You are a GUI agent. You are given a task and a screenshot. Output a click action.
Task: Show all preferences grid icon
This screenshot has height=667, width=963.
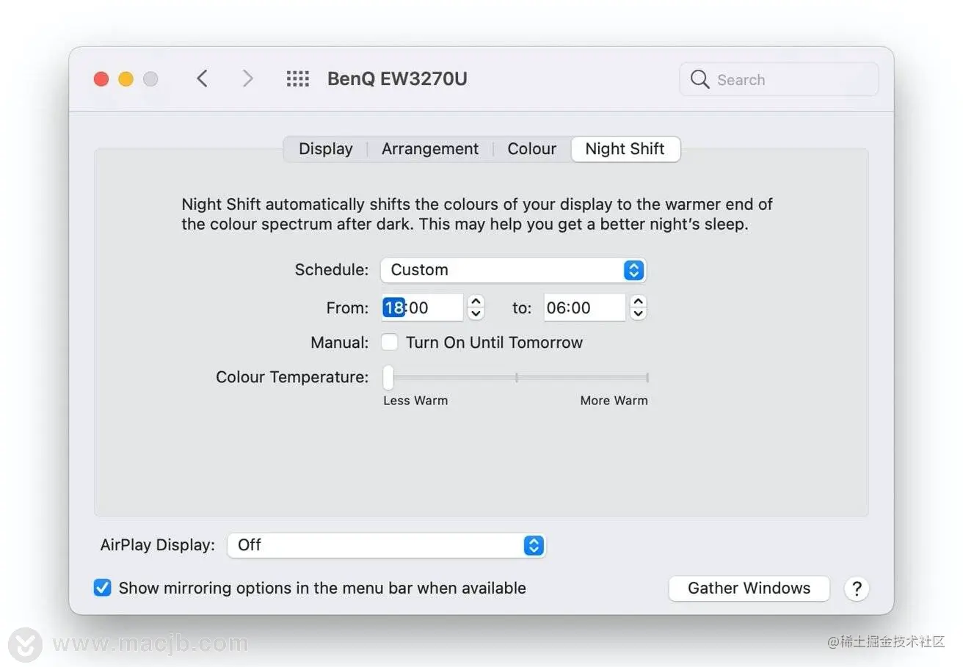pos(297,79)
